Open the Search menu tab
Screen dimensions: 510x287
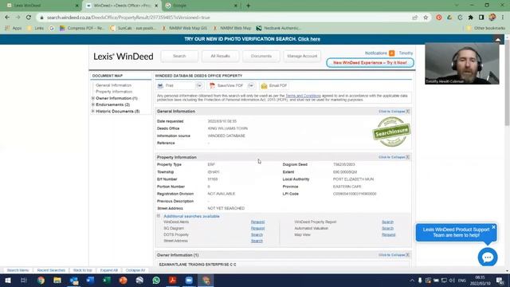179,57
